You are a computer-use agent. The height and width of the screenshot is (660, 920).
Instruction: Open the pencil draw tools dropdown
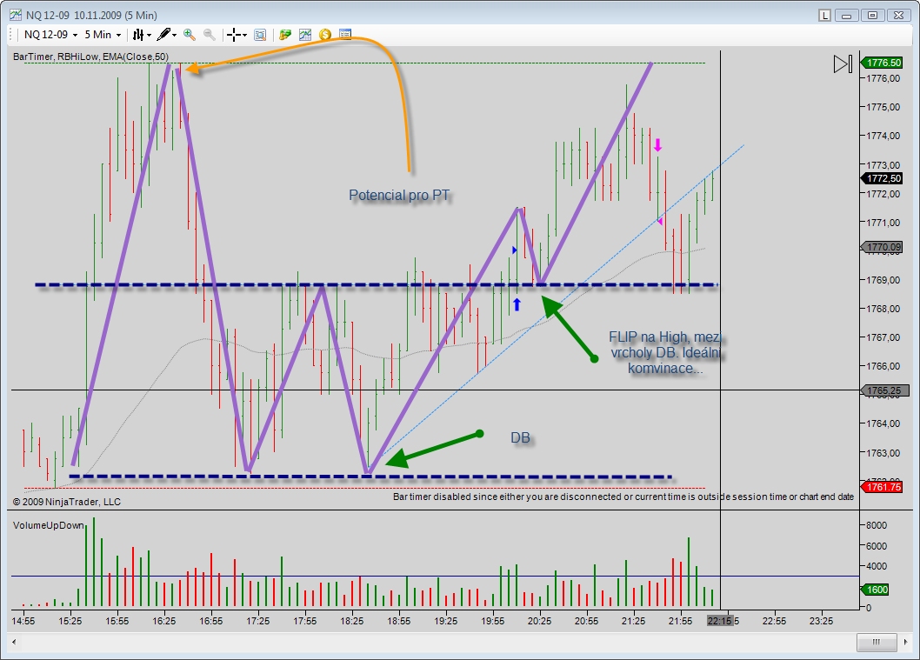coord(167,35)
